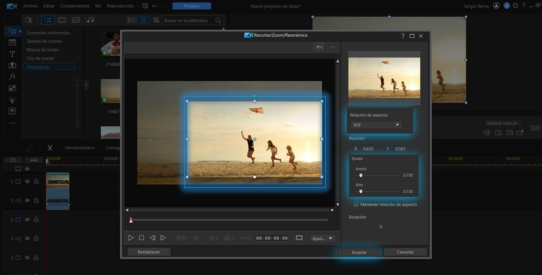Toggle visibility eye on video track 1
The image size is (542, 275).
[x=27, y=181]
